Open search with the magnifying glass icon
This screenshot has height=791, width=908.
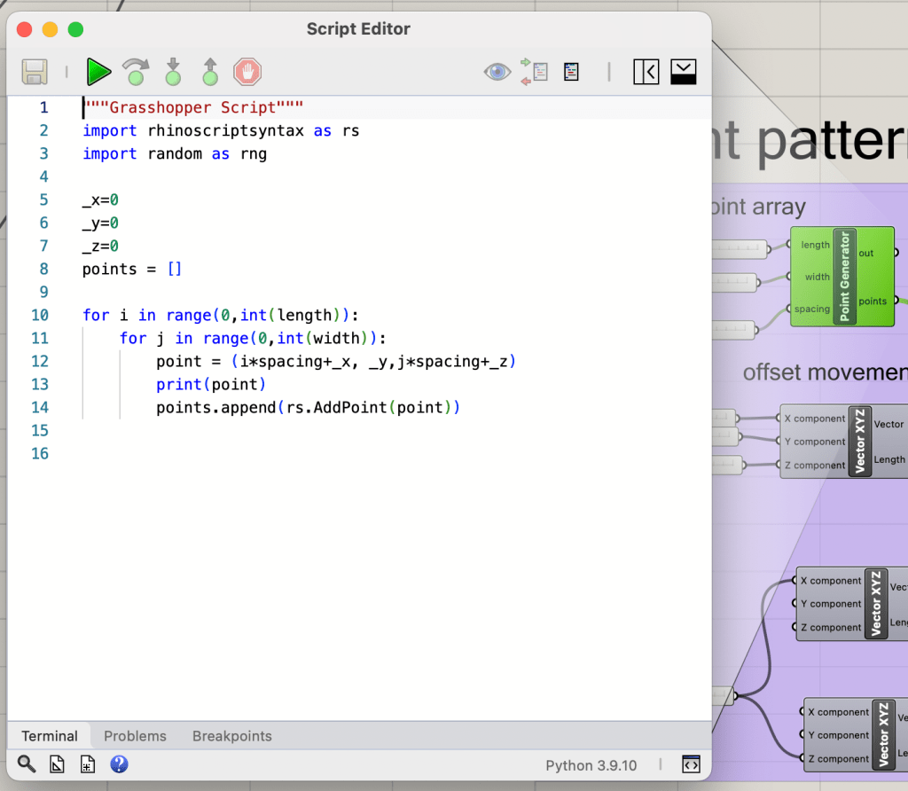(x=27, y=764)
